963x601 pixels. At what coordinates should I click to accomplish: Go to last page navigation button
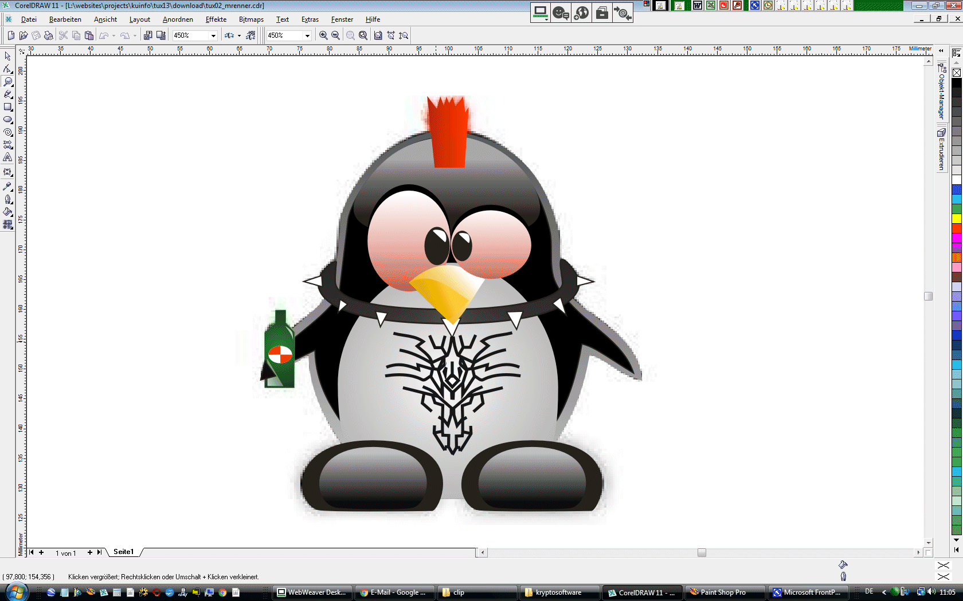tap(100, 552)
